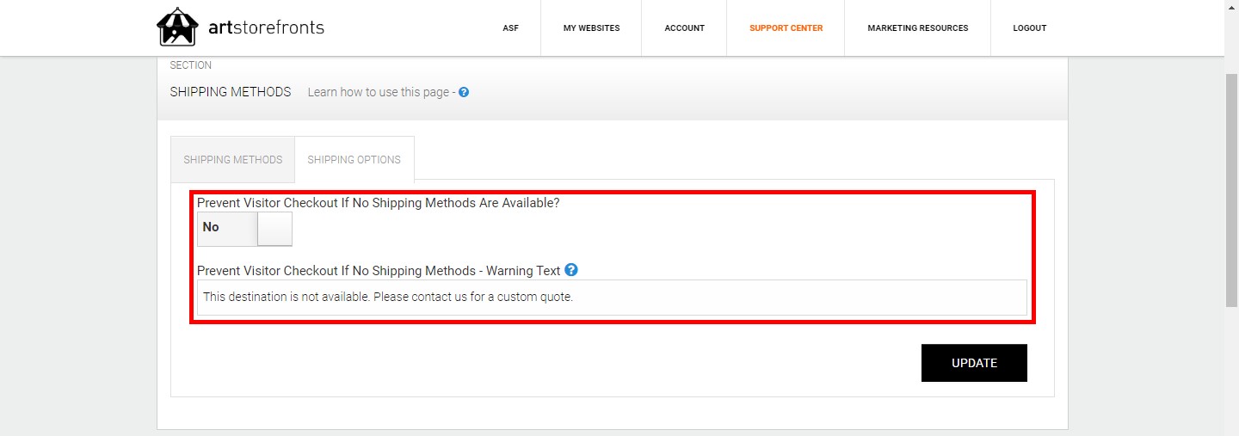Go to My Websites in top navigation
The image size is (1239, 436).
coord(591,28)
